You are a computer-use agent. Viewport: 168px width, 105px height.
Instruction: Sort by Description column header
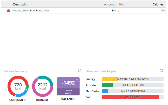(x=21, y=4)
